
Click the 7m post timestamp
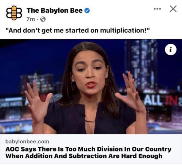point(31,19)
